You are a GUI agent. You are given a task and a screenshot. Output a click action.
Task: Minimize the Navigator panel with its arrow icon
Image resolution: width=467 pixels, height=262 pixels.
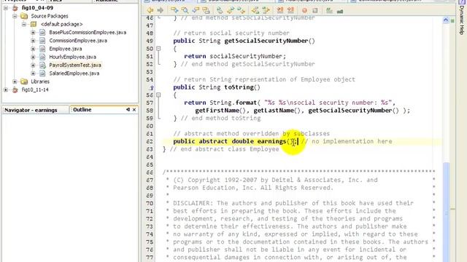click(x=128, y=110)
